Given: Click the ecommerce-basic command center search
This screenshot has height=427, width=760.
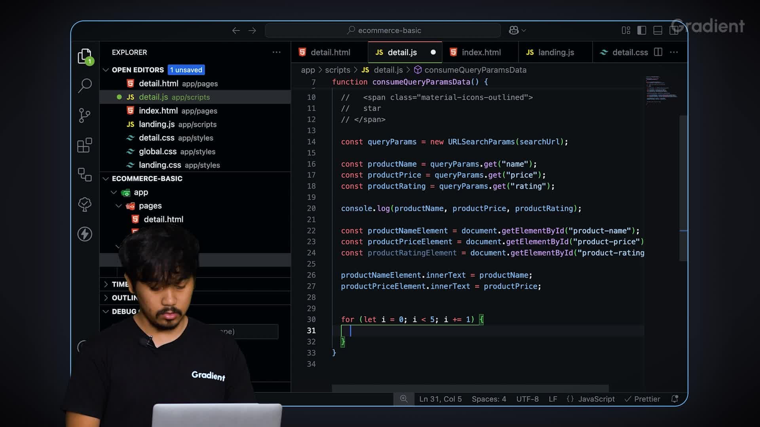Looking at the screenshot, I should pos(383,30).
